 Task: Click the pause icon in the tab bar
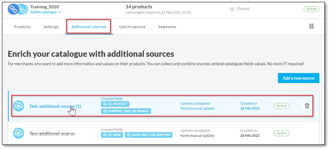(311, 26)
